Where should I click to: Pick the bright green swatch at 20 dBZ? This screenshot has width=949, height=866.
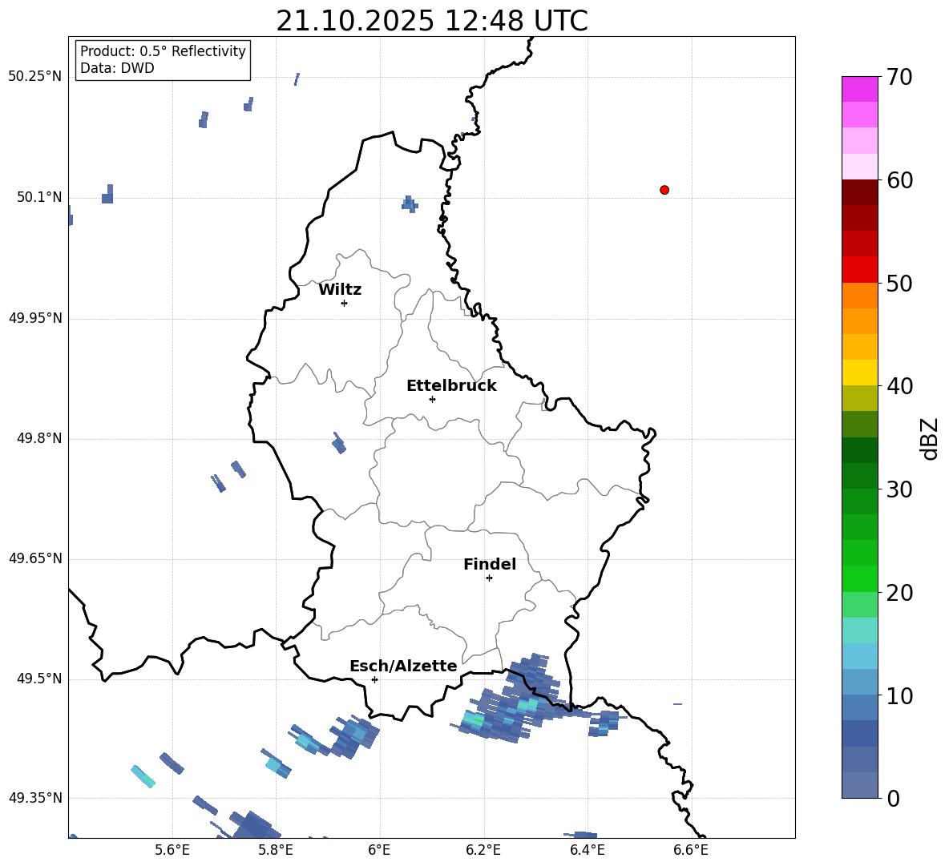click(x=860, y=578)
